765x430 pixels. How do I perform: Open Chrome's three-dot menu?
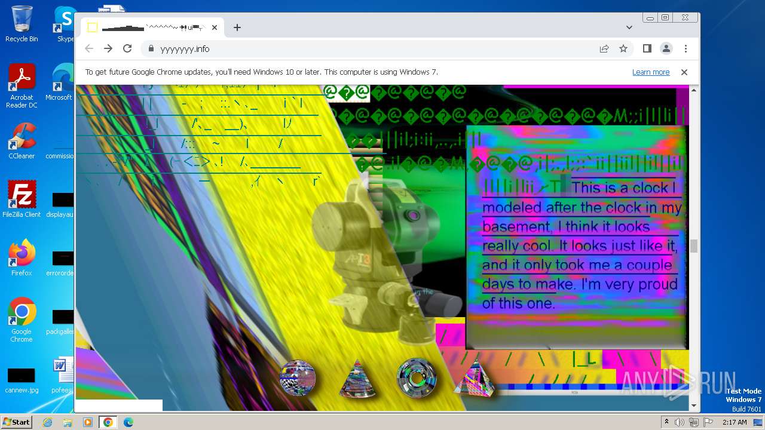686,49
